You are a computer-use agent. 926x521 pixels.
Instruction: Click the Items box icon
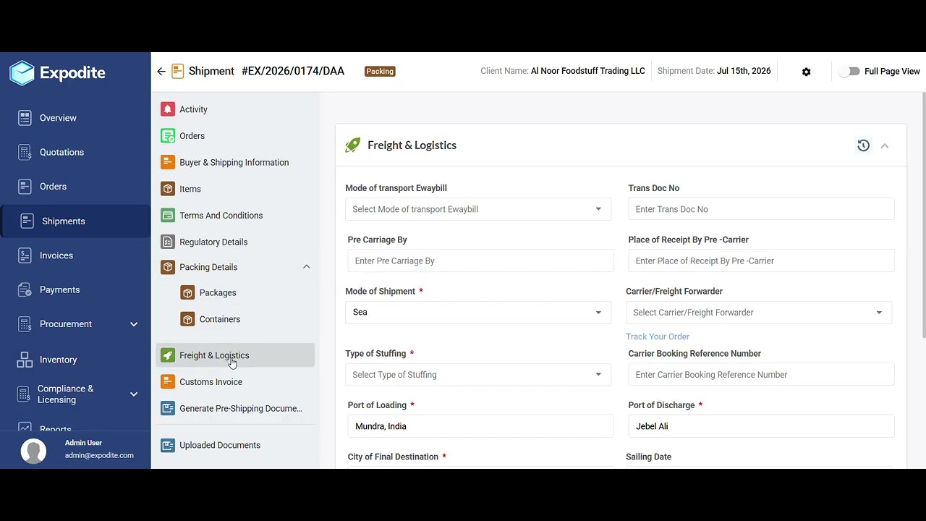coord(168,189)
